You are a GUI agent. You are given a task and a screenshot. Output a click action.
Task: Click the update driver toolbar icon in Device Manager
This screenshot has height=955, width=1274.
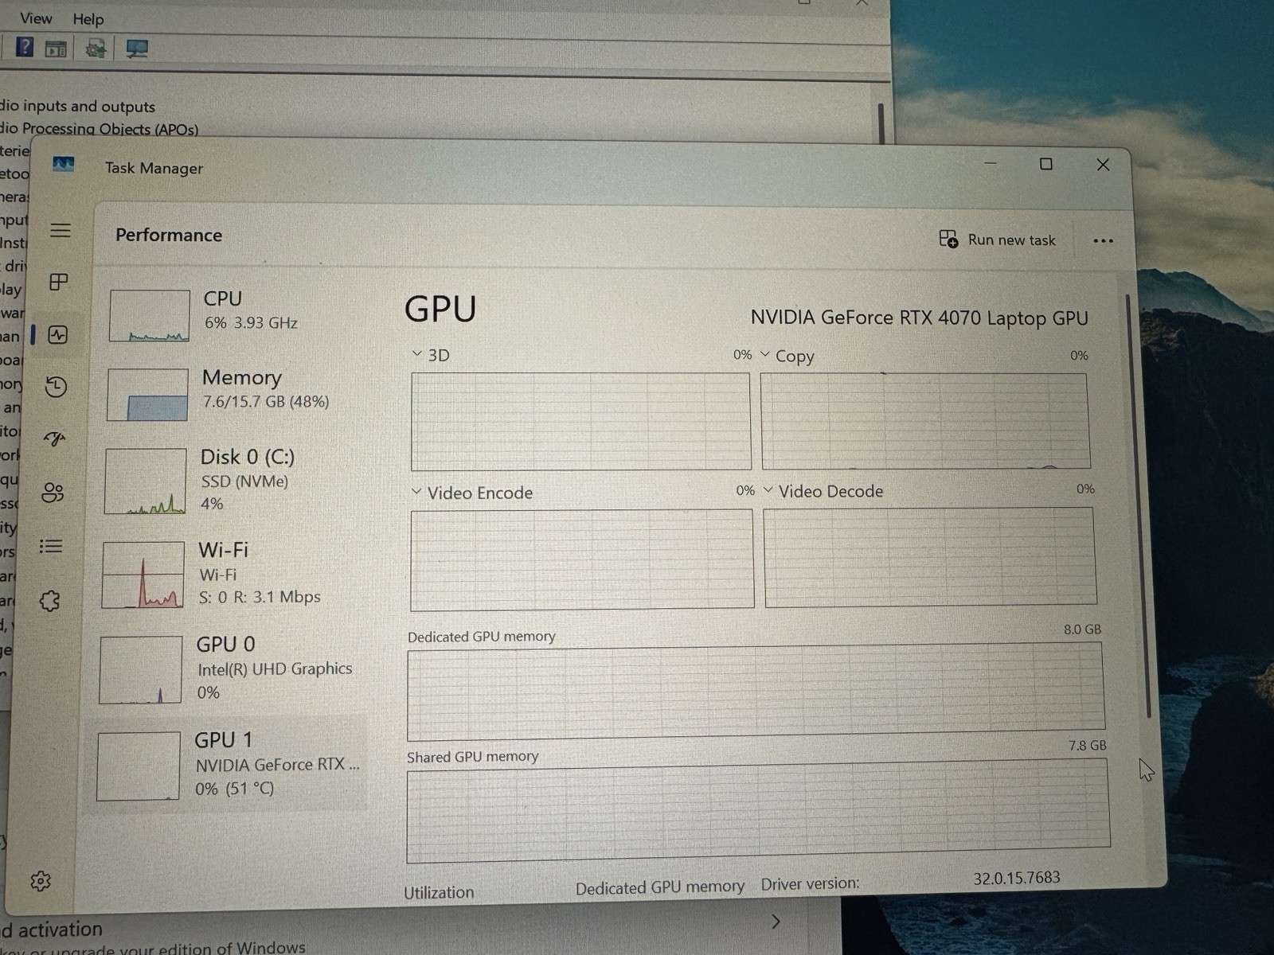point(96,49)
